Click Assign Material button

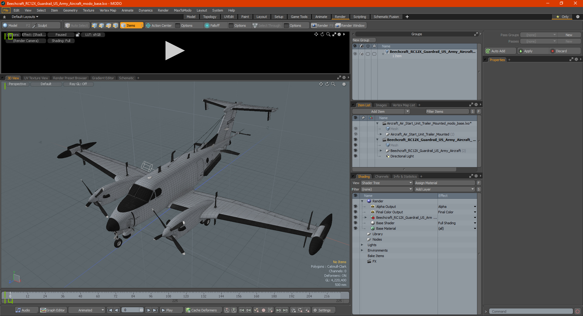click(445, 183)
